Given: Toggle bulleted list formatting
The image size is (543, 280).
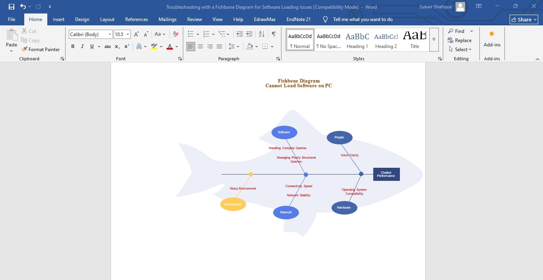Looking at the screenshot, I should pyautogui.click(x=191, y=34).
